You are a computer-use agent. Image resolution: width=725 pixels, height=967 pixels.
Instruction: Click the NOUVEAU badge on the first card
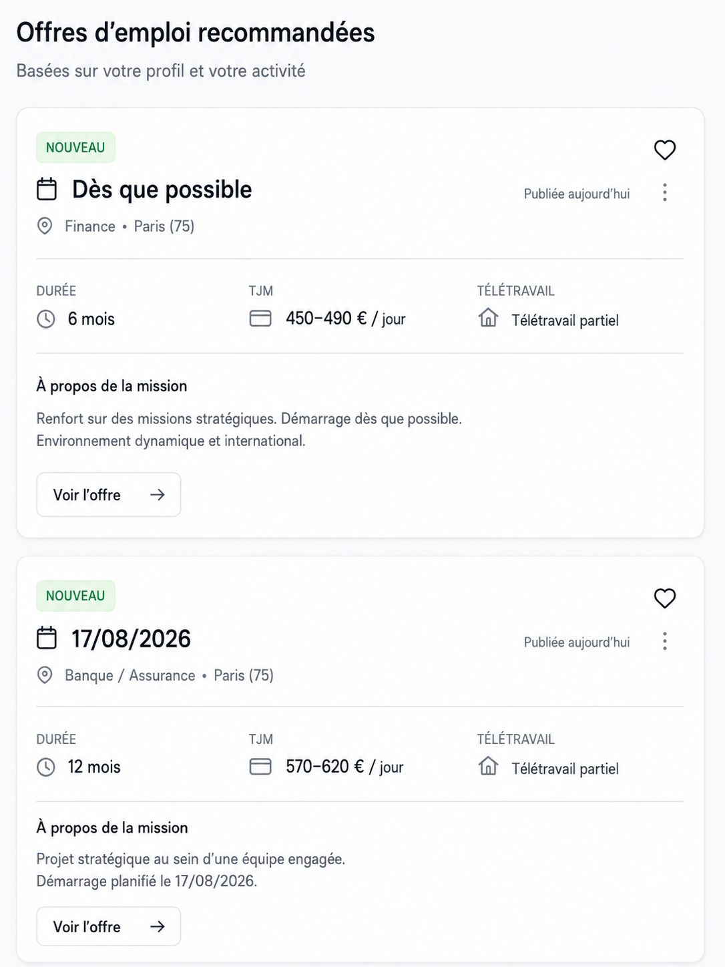[75, 148]
